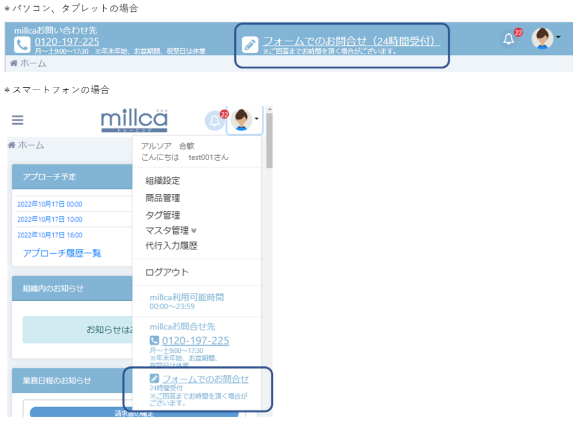Open the 2022年10月17日 10:00 approach entry
Screen dimensions: 574x424
pyautogui.click(x=50, y=220)
